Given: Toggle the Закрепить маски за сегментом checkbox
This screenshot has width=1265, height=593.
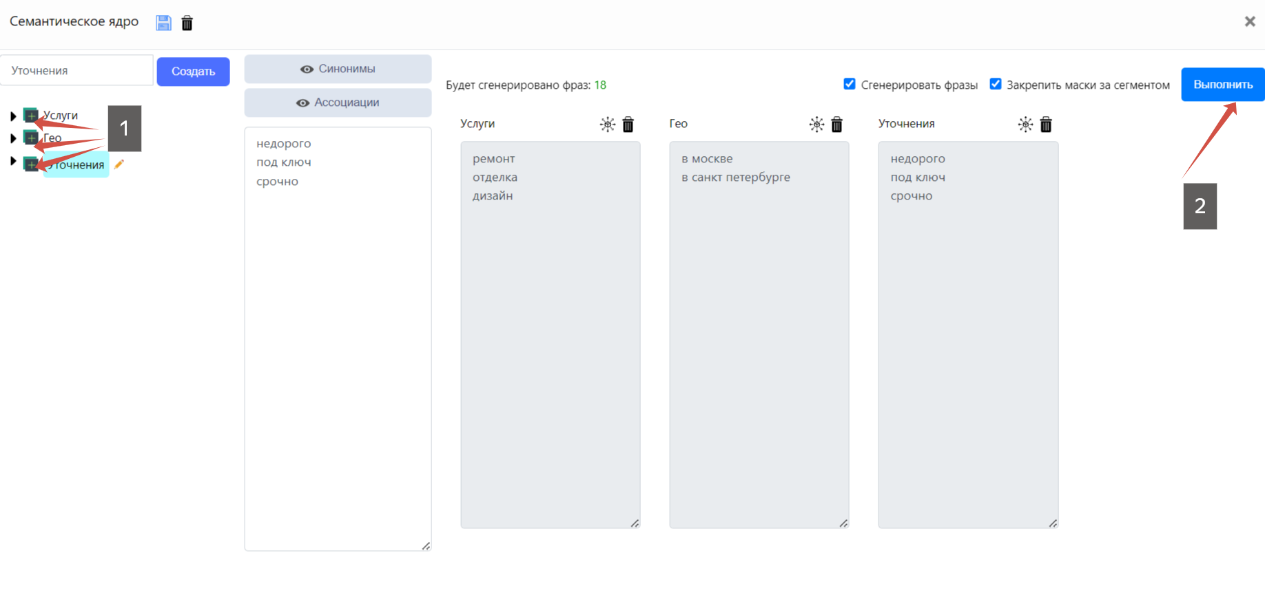Looking at the screenshot, I should tap(996, 84).
